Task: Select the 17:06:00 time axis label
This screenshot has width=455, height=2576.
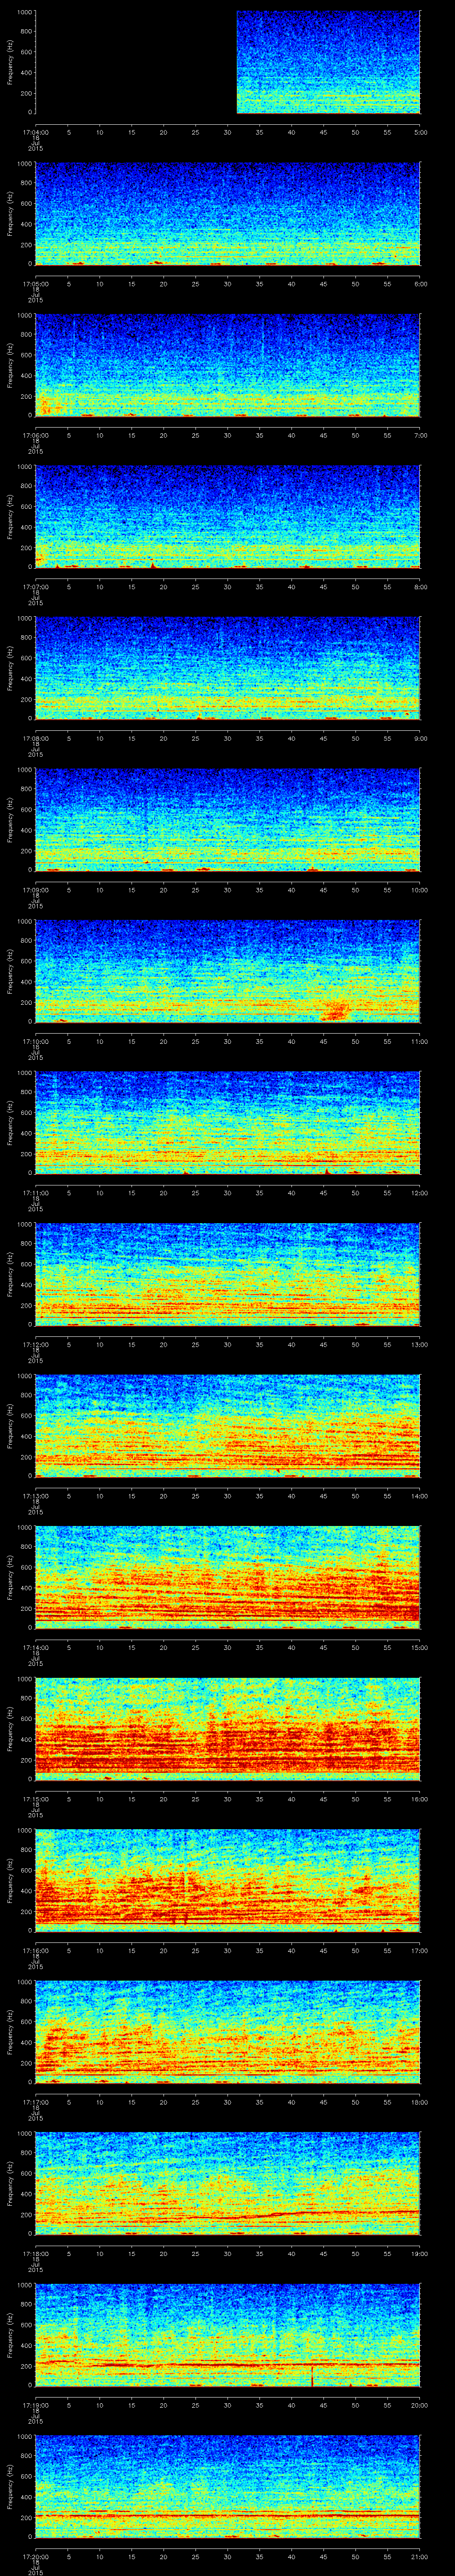Action: [x=35, y=435]
